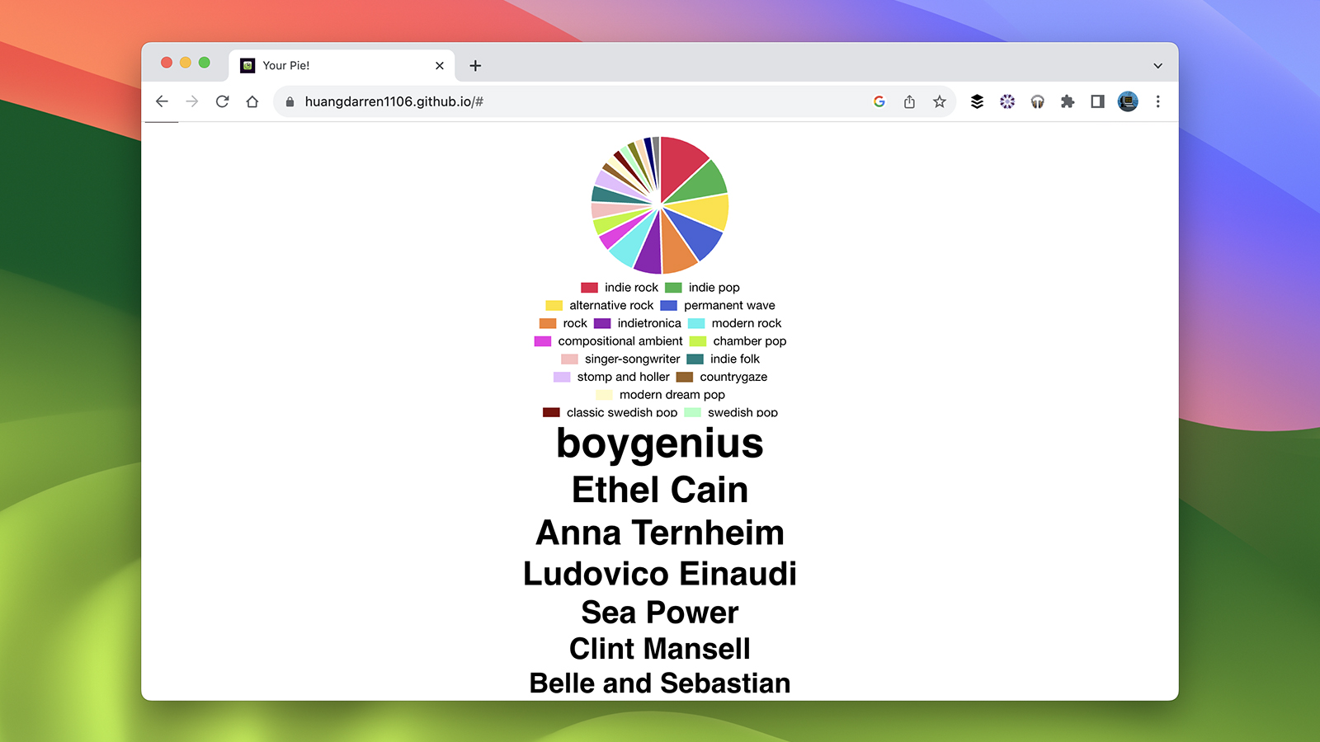Click the red indie rock pie slice
The height and width of the screenshot is (742, 1320).
pyautogui.click(x=681, y=163)
